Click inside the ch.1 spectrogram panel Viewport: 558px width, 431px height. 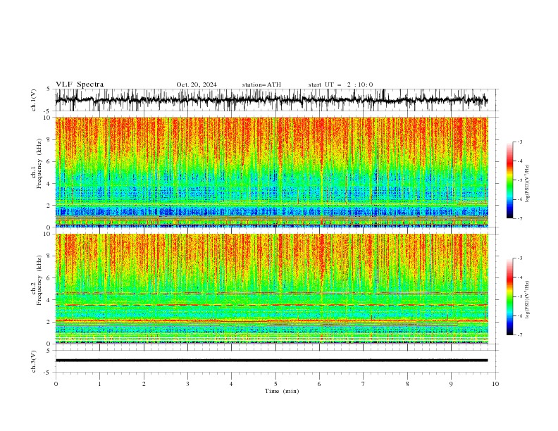[271, 172]
